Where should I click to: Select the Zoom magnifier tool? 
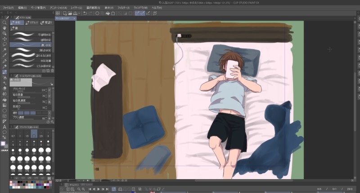pos(4,22)
